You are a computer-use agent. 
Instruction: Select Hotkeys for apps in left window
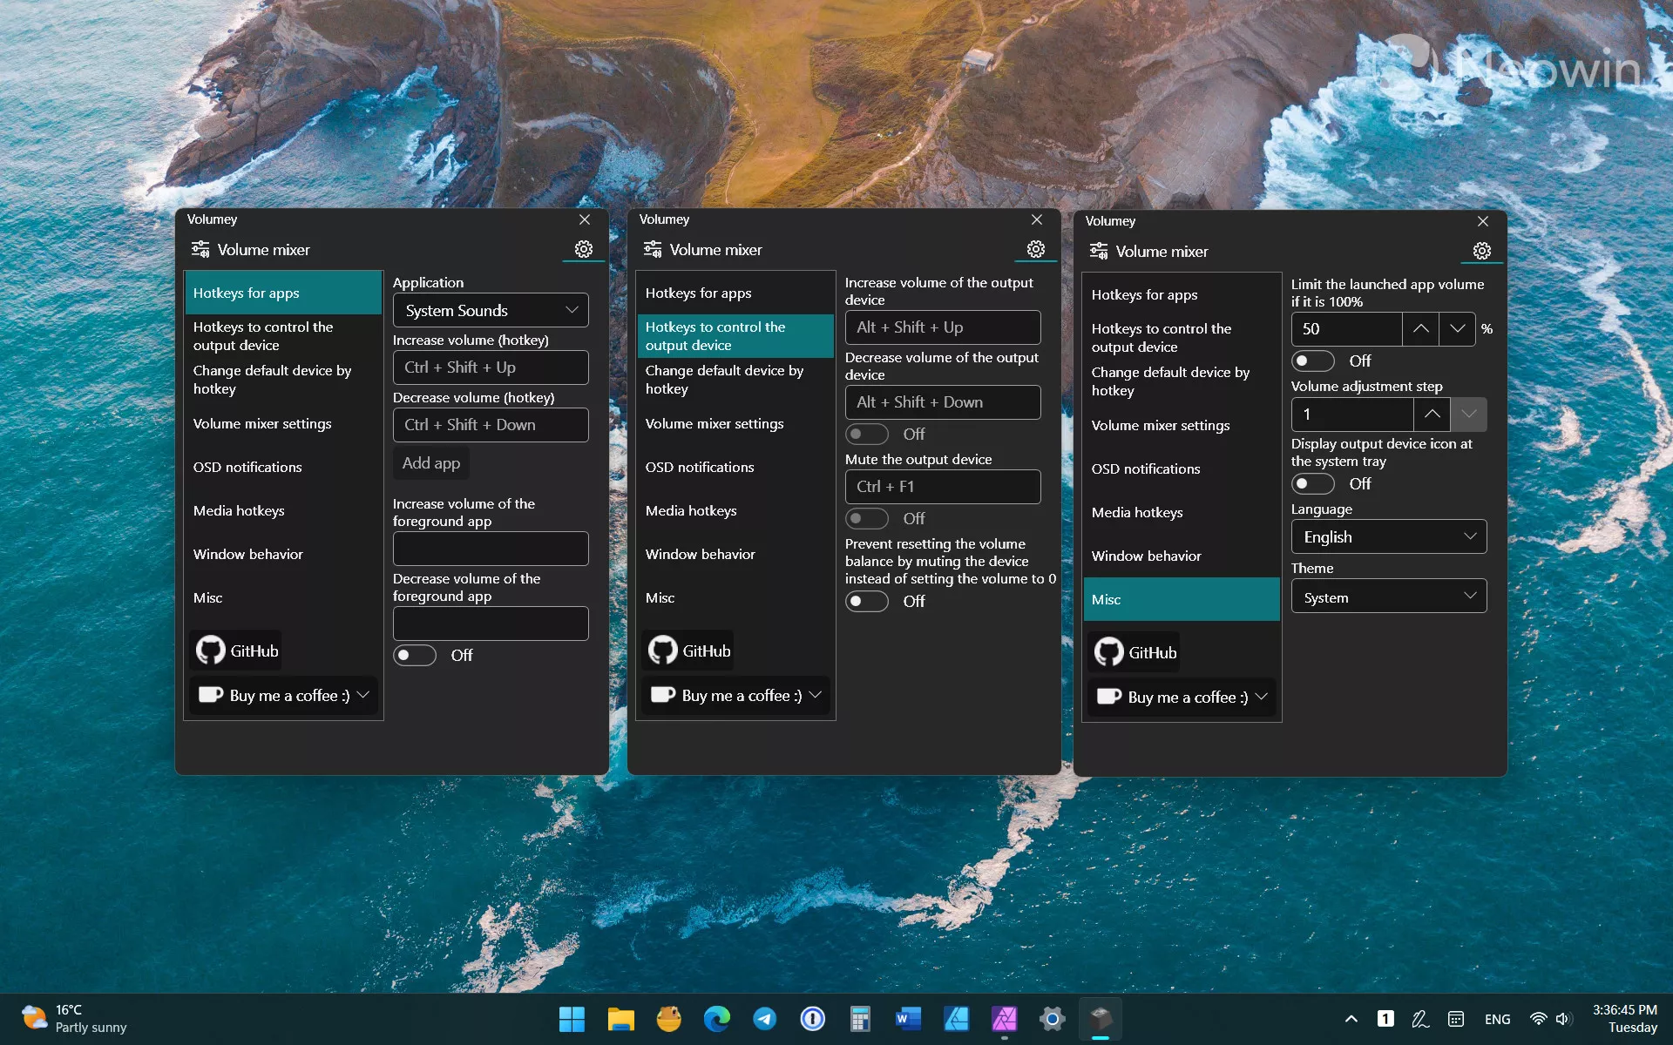pos(283,293)
